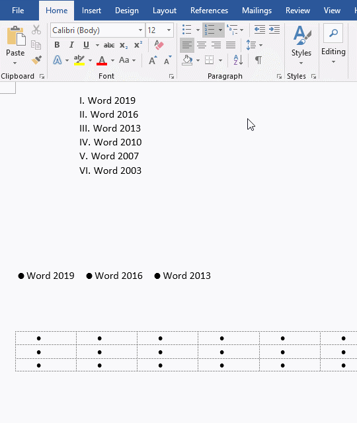Switch to the Insert tab
Image resolution: width=357 pixels, height=423 pixels.
[91, 11]
